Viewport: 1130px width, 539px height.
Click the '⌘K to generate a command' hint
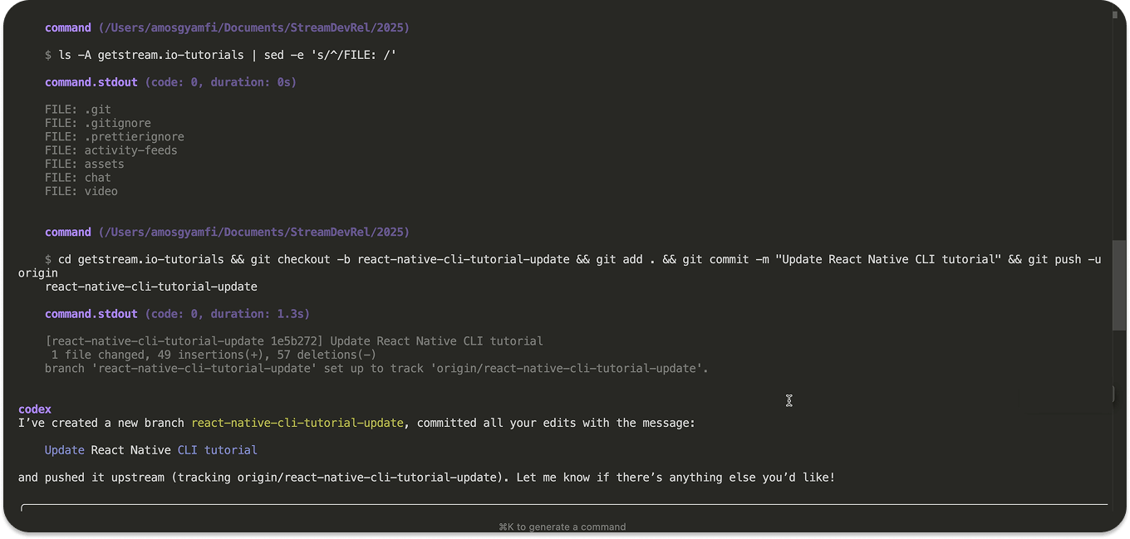pos(563,527)
